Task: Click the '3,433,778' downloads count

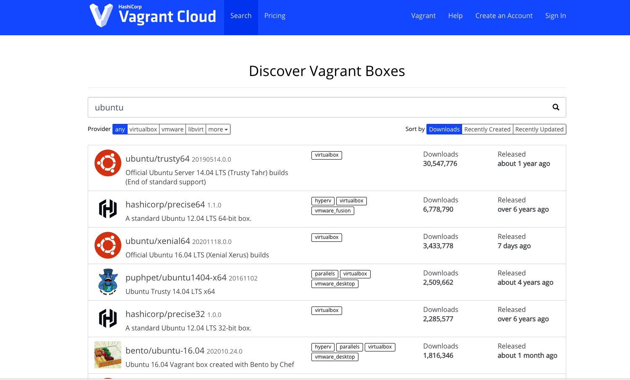Action: 438,246
